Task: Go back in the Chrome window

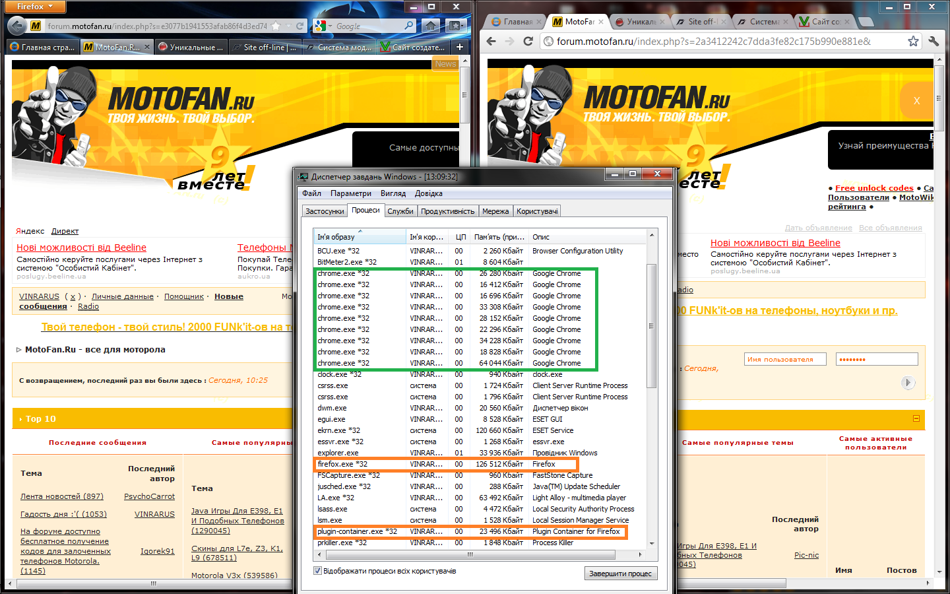Action: point(491,41)
